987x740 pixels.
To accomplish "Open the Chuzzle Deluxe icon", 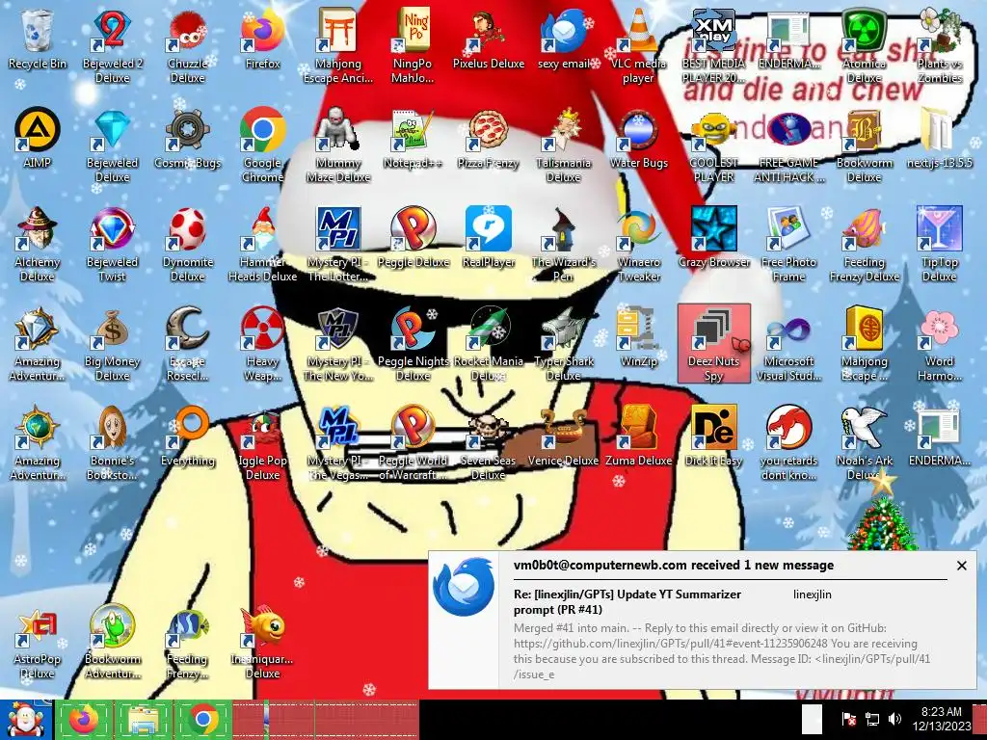I will (188, 45).
